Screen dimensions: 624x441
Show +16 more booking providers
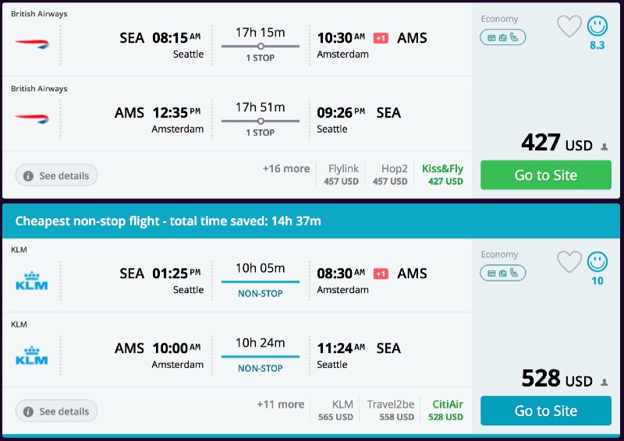(x=285, y=168)
